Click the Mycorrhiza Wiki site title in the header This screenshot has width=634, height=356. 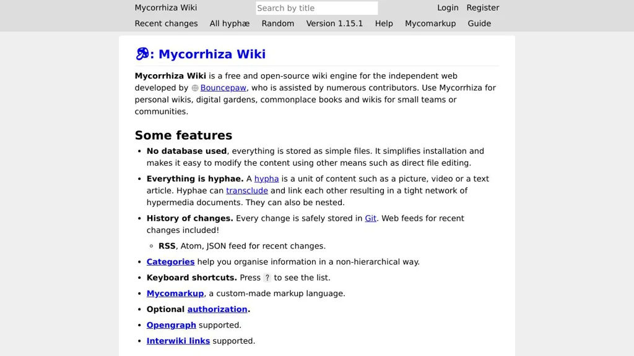[x=166, y=8]
